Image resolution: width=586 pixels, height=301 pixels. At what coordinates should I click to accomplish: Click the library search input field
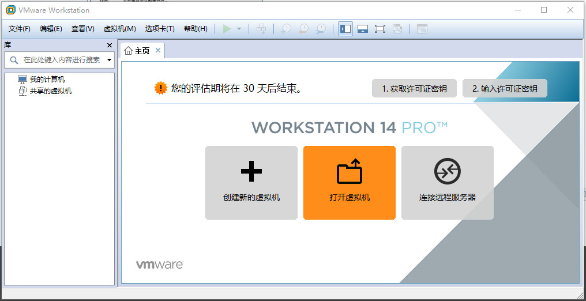click(x=59, y=60)
